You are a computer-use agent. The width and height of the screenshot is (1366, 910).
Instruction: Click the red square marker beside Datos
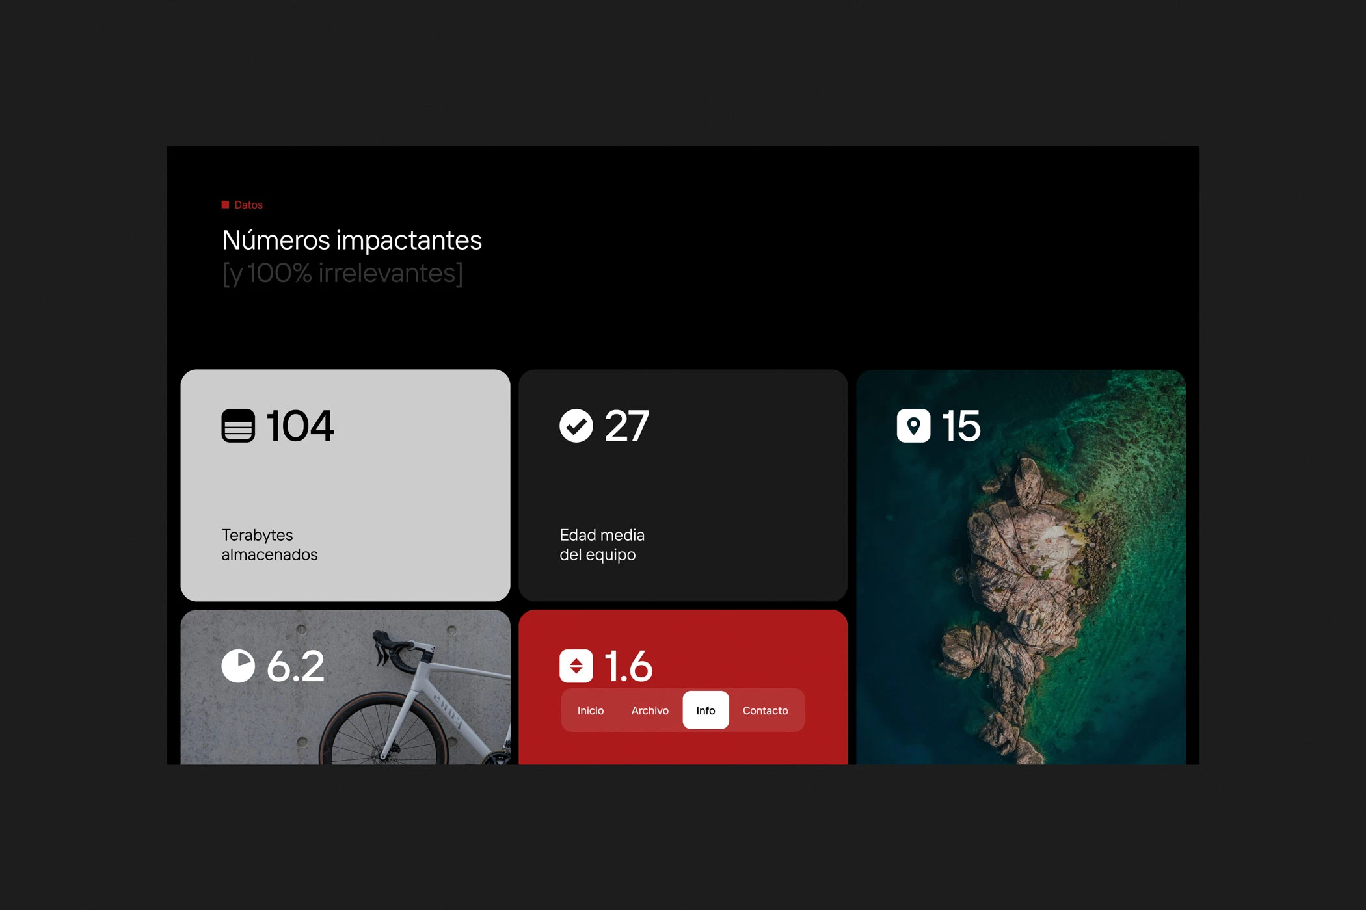click(225, 205)
